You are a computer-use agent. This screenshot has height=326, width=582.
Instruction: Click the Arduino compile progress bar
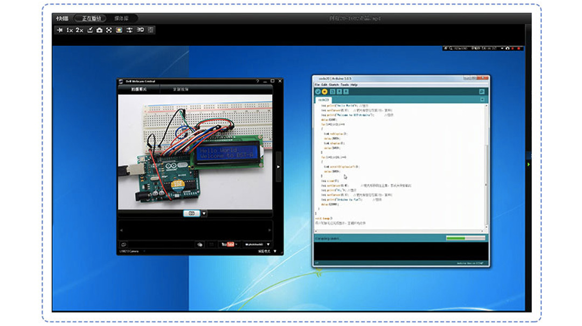click(x=466, y=238)
